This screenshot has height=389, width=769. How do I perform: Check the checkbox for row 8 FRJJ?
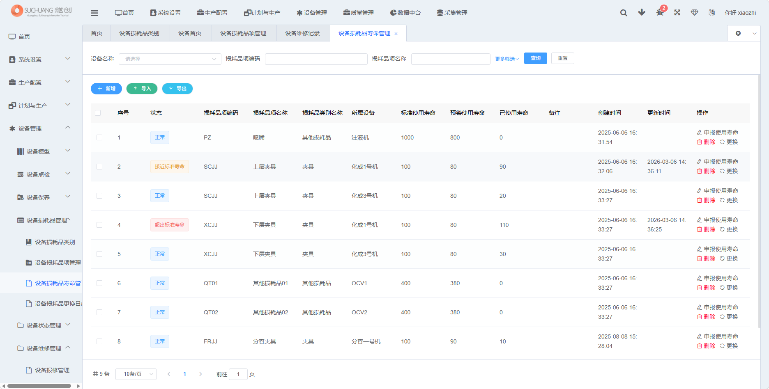coord(99,341)
